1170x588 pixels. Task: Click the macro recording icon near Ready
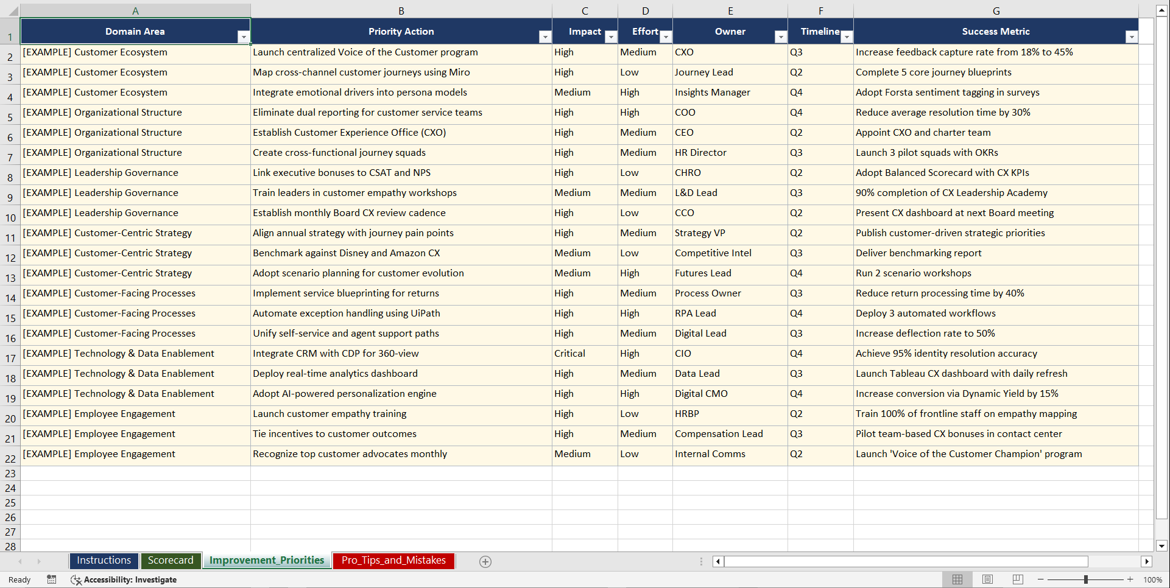[52, 579]
